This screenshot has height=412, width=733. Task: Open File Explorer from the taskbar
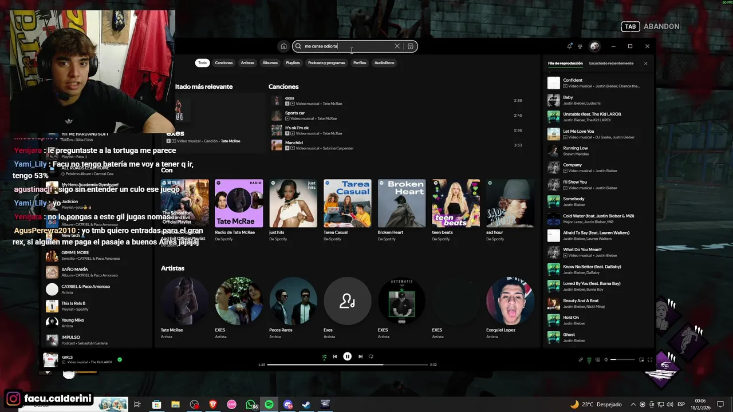pyautogui.click(x=175, y=405)
